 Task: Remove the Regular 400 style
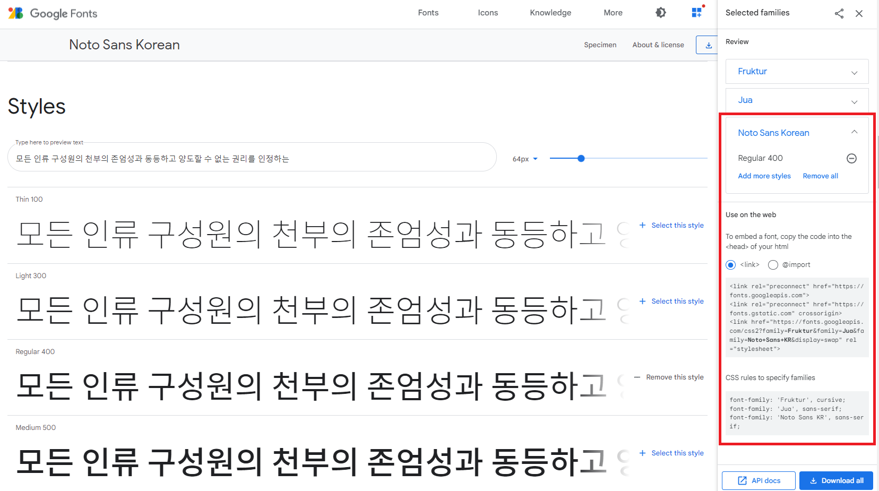[669, 377]
